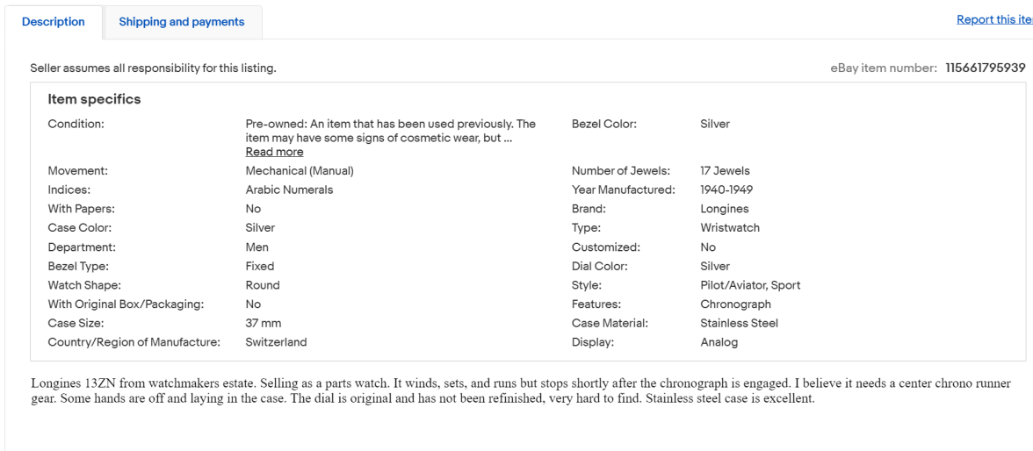The image size is (1033, 451).
Task: Click the Wristwatch type value
Action: 730,228
